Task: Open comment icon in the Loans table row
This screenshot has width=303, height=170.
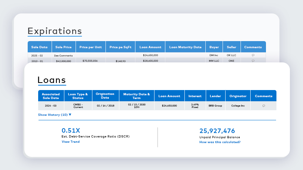Action: 264,106
